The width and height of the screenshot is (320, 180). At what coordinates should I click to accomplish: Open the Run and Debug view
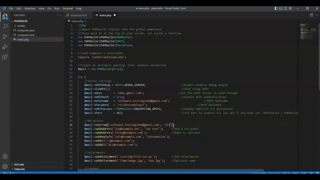point(5,46)
